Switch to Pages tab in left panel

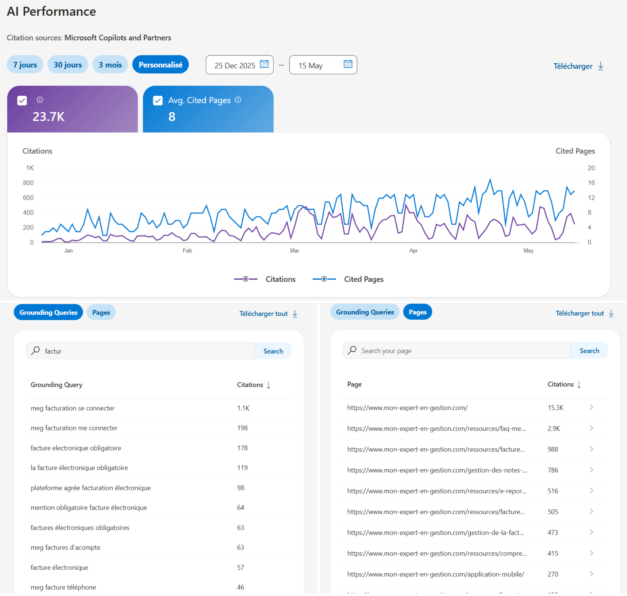(101, 312)
